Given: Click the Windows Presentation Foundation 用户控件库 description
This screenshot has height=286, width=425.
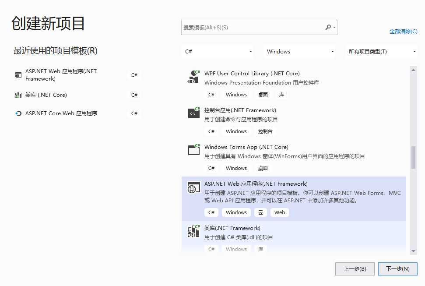Looking at the screenshot, I should click(262, 83).
